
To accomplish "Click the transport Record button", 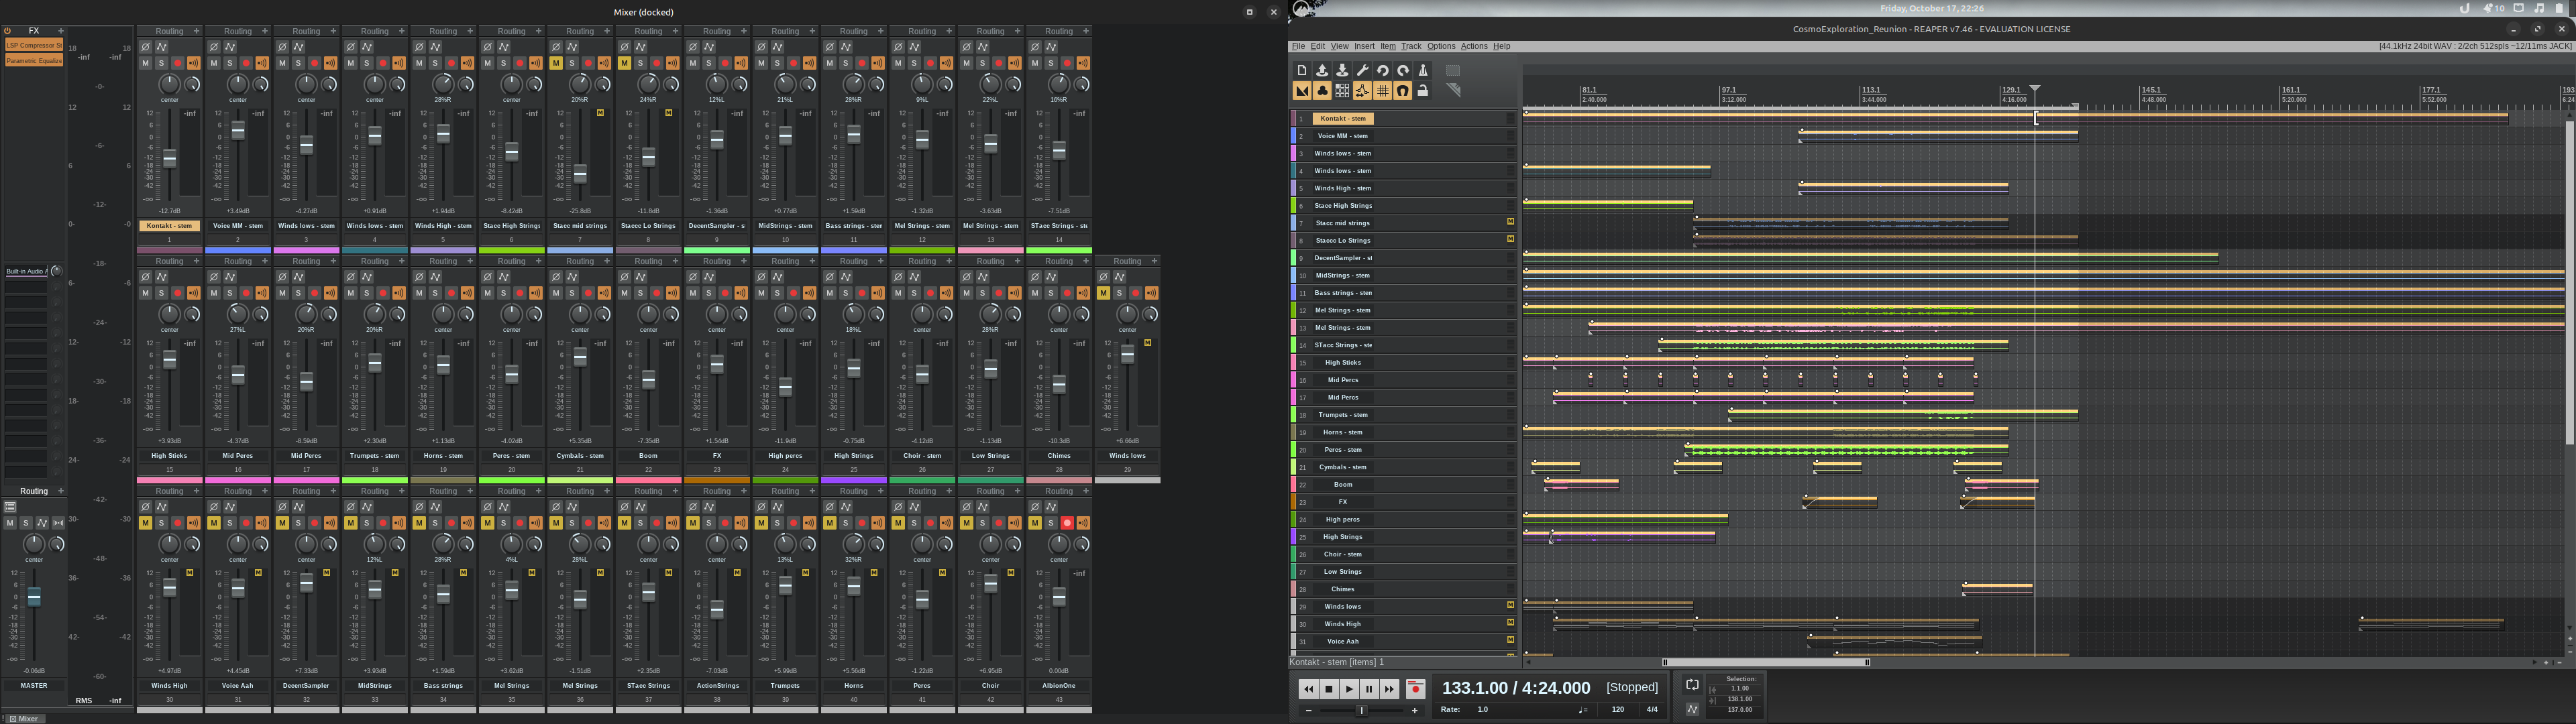I will 1415,689.
